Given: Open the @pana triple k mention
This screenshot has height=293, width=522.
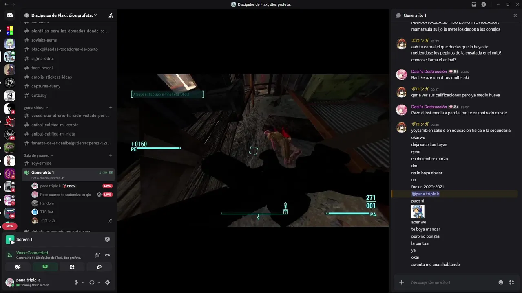Looking at the screenshot, I should 425,194.
